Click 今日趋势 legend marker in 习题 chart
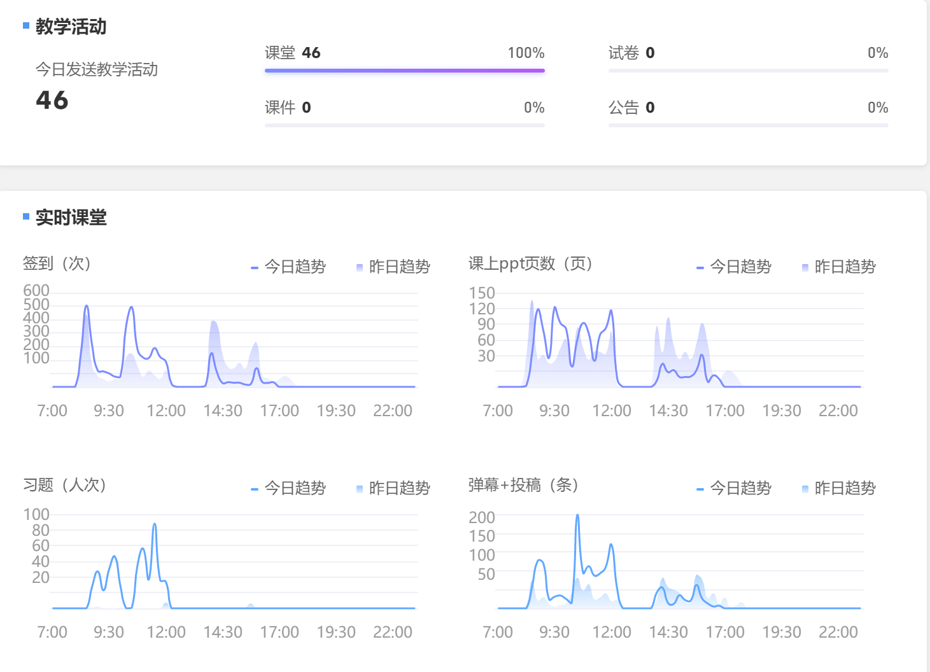This screenshot has height=672, width=930. [x=255, y=489]
